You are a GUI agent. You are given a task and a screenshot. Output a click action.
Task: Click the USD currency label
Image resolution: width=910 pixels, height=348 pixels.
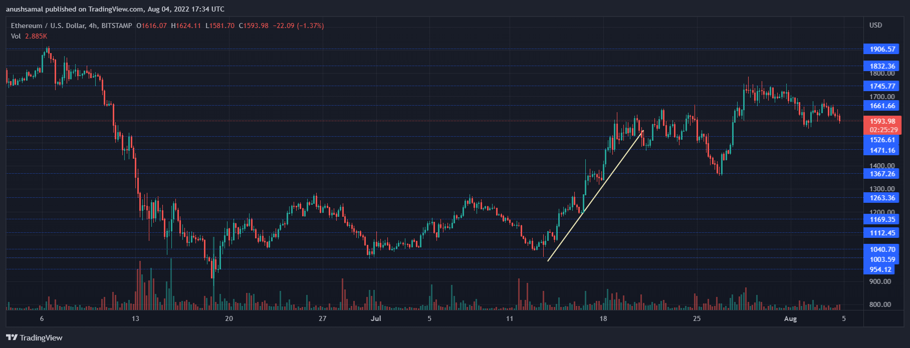click(875, 25)
